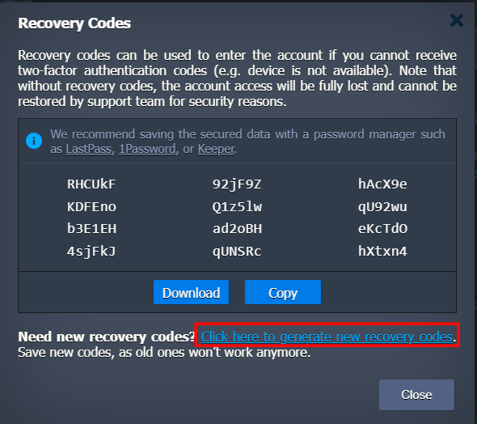Select recovery code KDFEno

[x=91, y=207]
